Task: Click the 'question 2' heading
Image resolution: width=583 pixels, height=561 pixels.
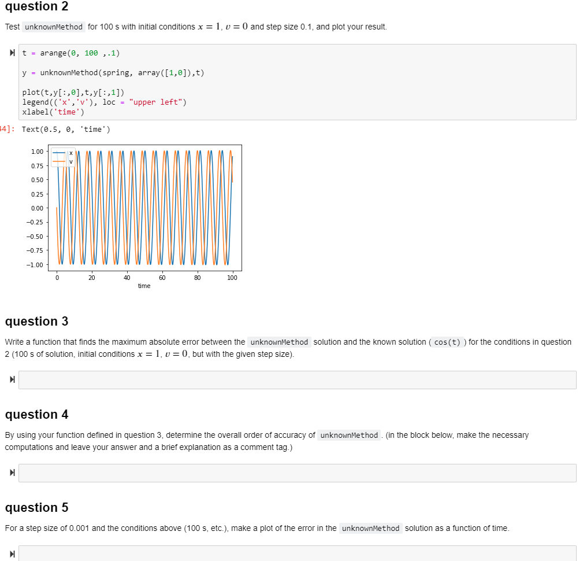Action: click(x=37, y=6)
